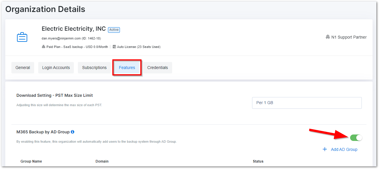Click the Active status badge
Viewport: 379px width, 169px height.
click(x=114, y=30)
